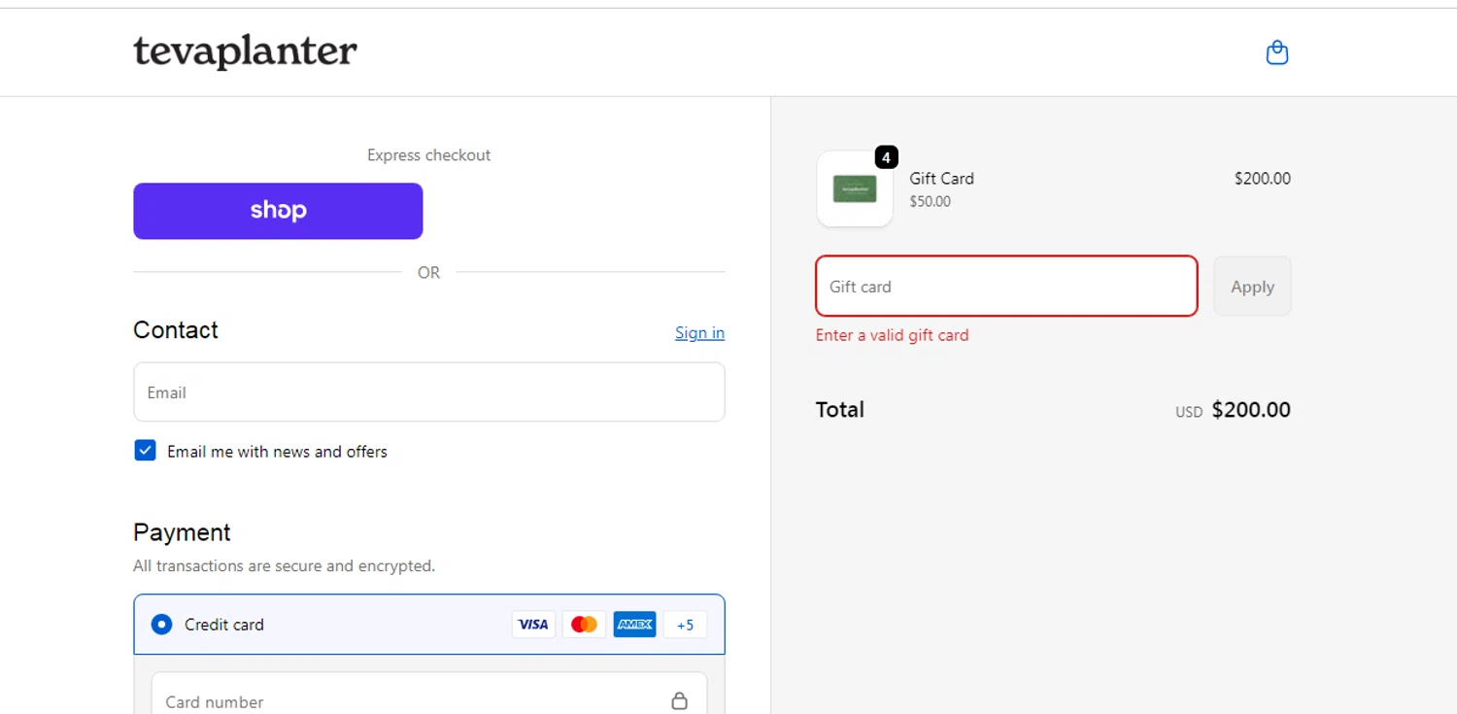Image resolution: width=1457 pixels, height=714 pixels.
Task: Click the Total label
Action: click(840, 410)
